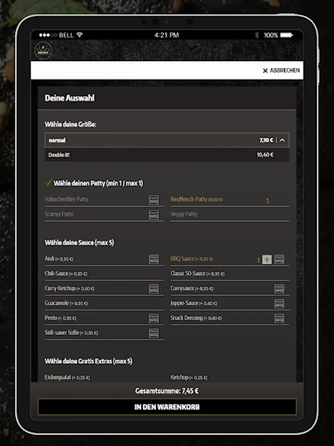Tap the 4:21 PM clock
334x446 pixels.
coord(166,35)
